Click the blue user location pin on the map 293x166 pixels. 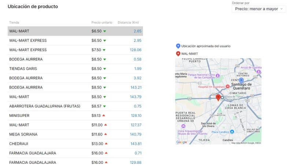tap(241, 81)
